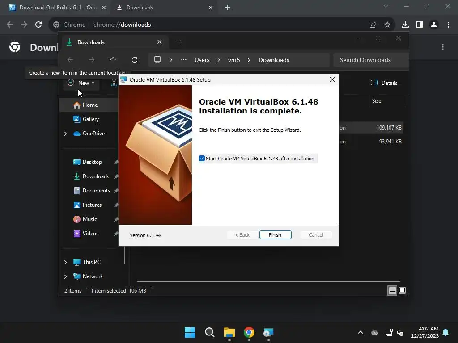Expand the OneDrive tree node

65,134
